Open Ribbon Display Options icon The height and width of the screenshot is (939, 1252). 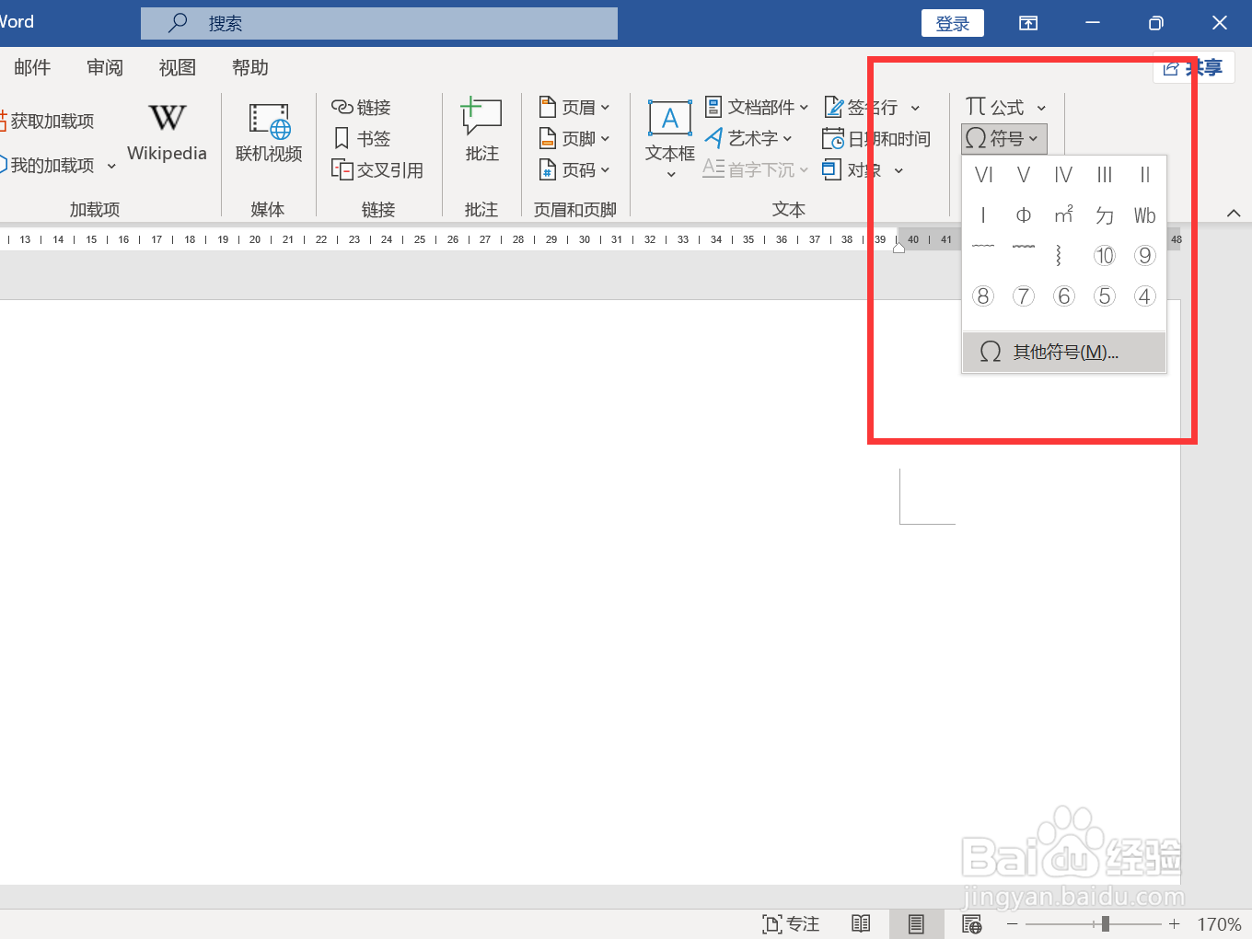click(x=1028, y=24)
